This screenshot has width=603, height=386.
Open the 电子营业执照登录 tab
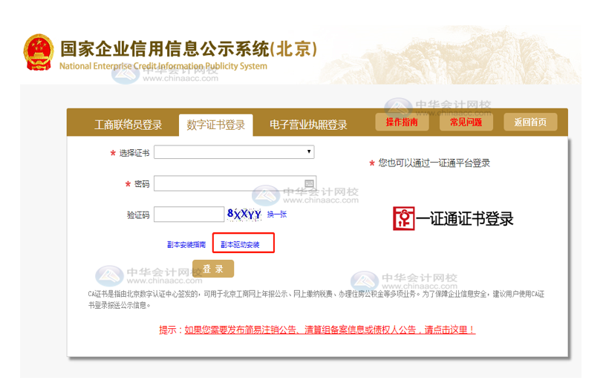coord(308,125)
